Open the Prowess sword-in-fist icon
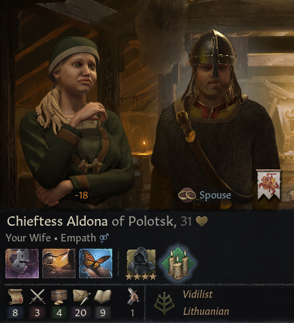Screen dimensions: 294x323 tap(133, 296)
